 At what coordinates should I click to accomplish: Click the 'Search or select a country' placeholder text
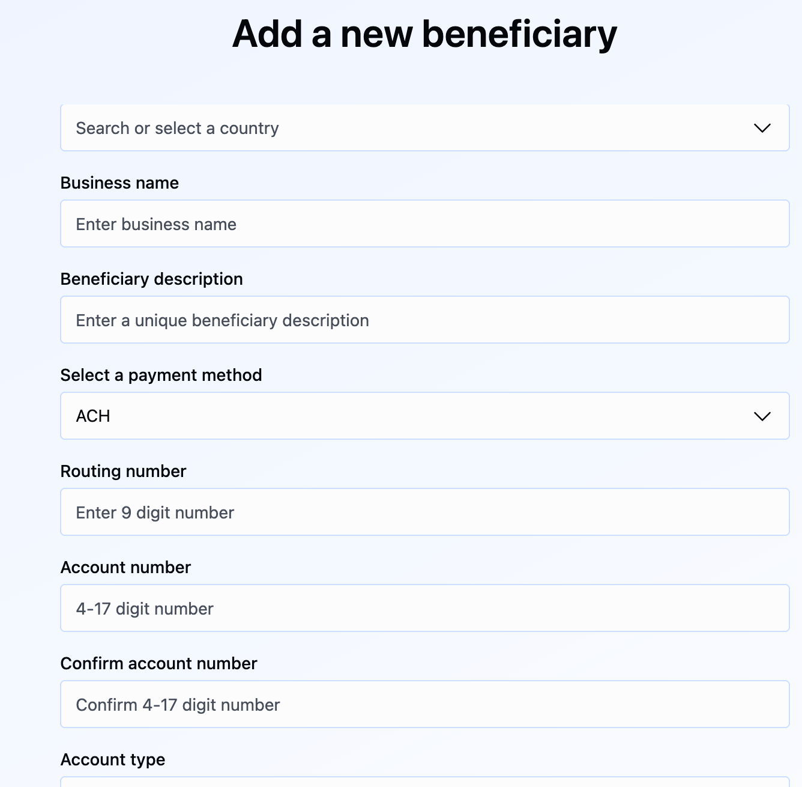177,128
